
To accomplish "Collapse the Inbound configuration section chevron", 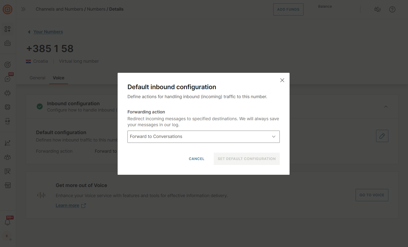I will point(386,107).
